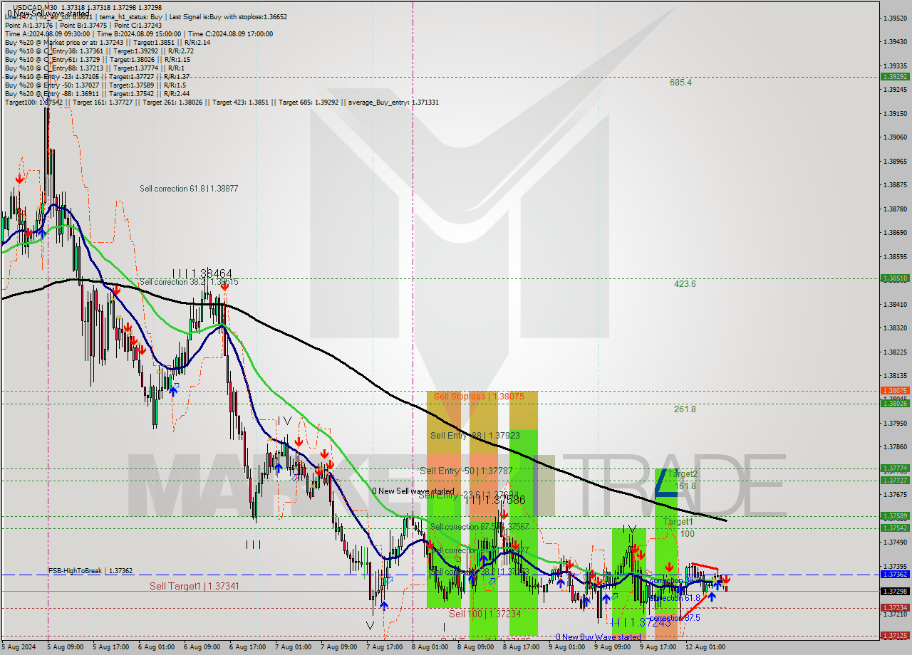Click the 'Buy %10 @ C_Entry38' line
The width and height of the screenshot is (912, 655).
tap(99, 51)
